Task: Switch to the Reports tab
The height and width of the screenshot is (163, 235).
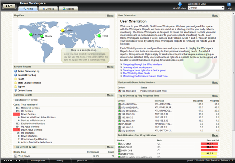Action: [x=68, y=9]
